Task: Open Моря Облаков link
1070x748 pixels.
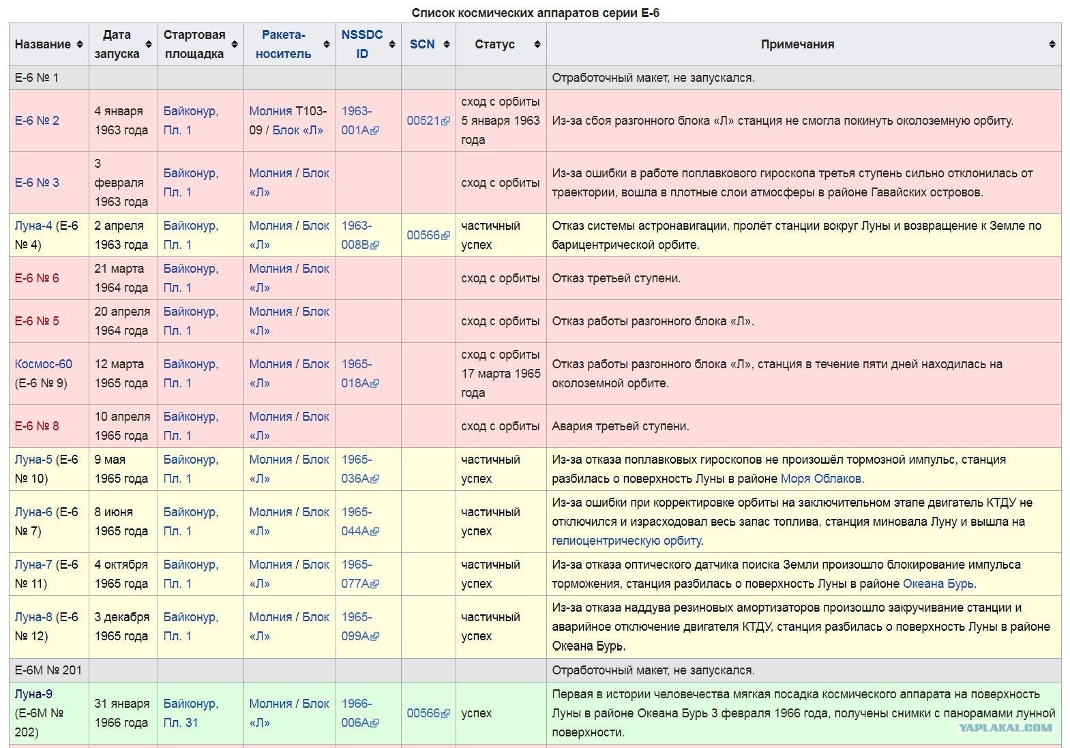Action: 820,479
